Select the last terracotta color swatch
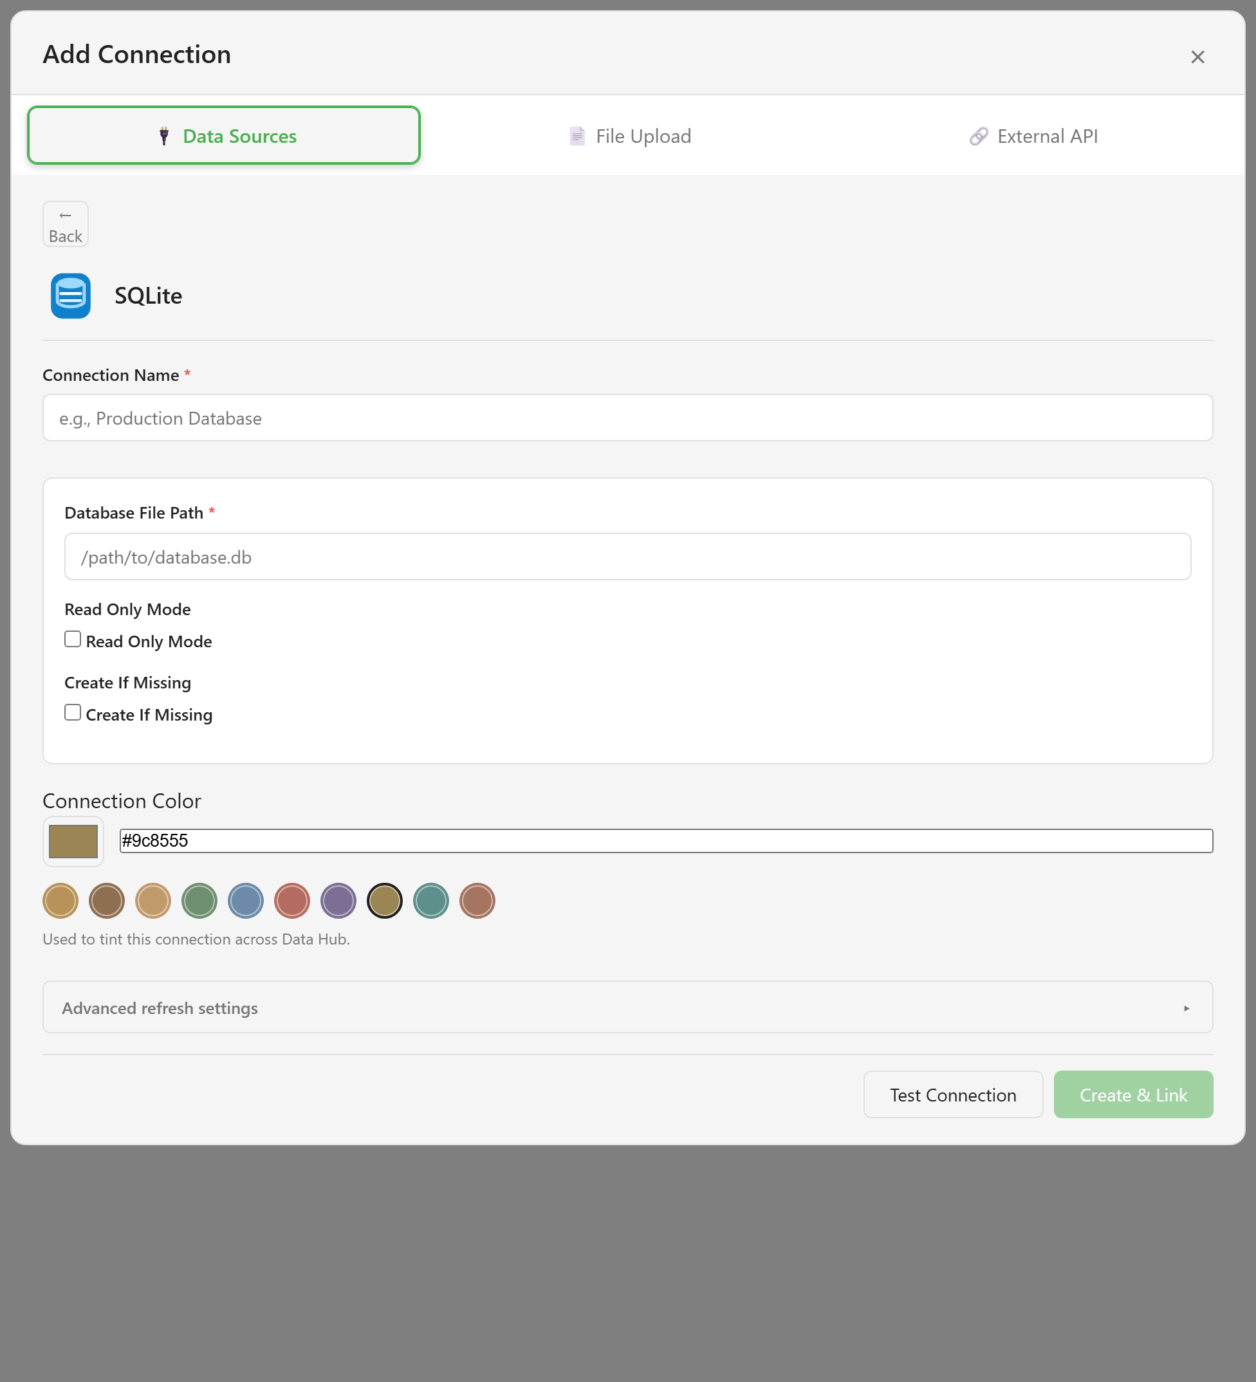 [477, 900]
